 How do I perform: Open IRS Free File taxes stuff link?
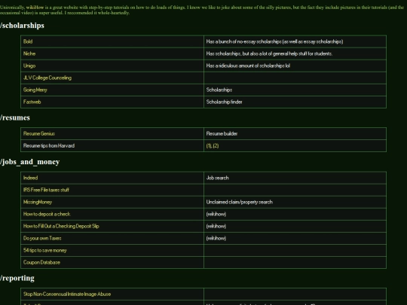[46, 190]
